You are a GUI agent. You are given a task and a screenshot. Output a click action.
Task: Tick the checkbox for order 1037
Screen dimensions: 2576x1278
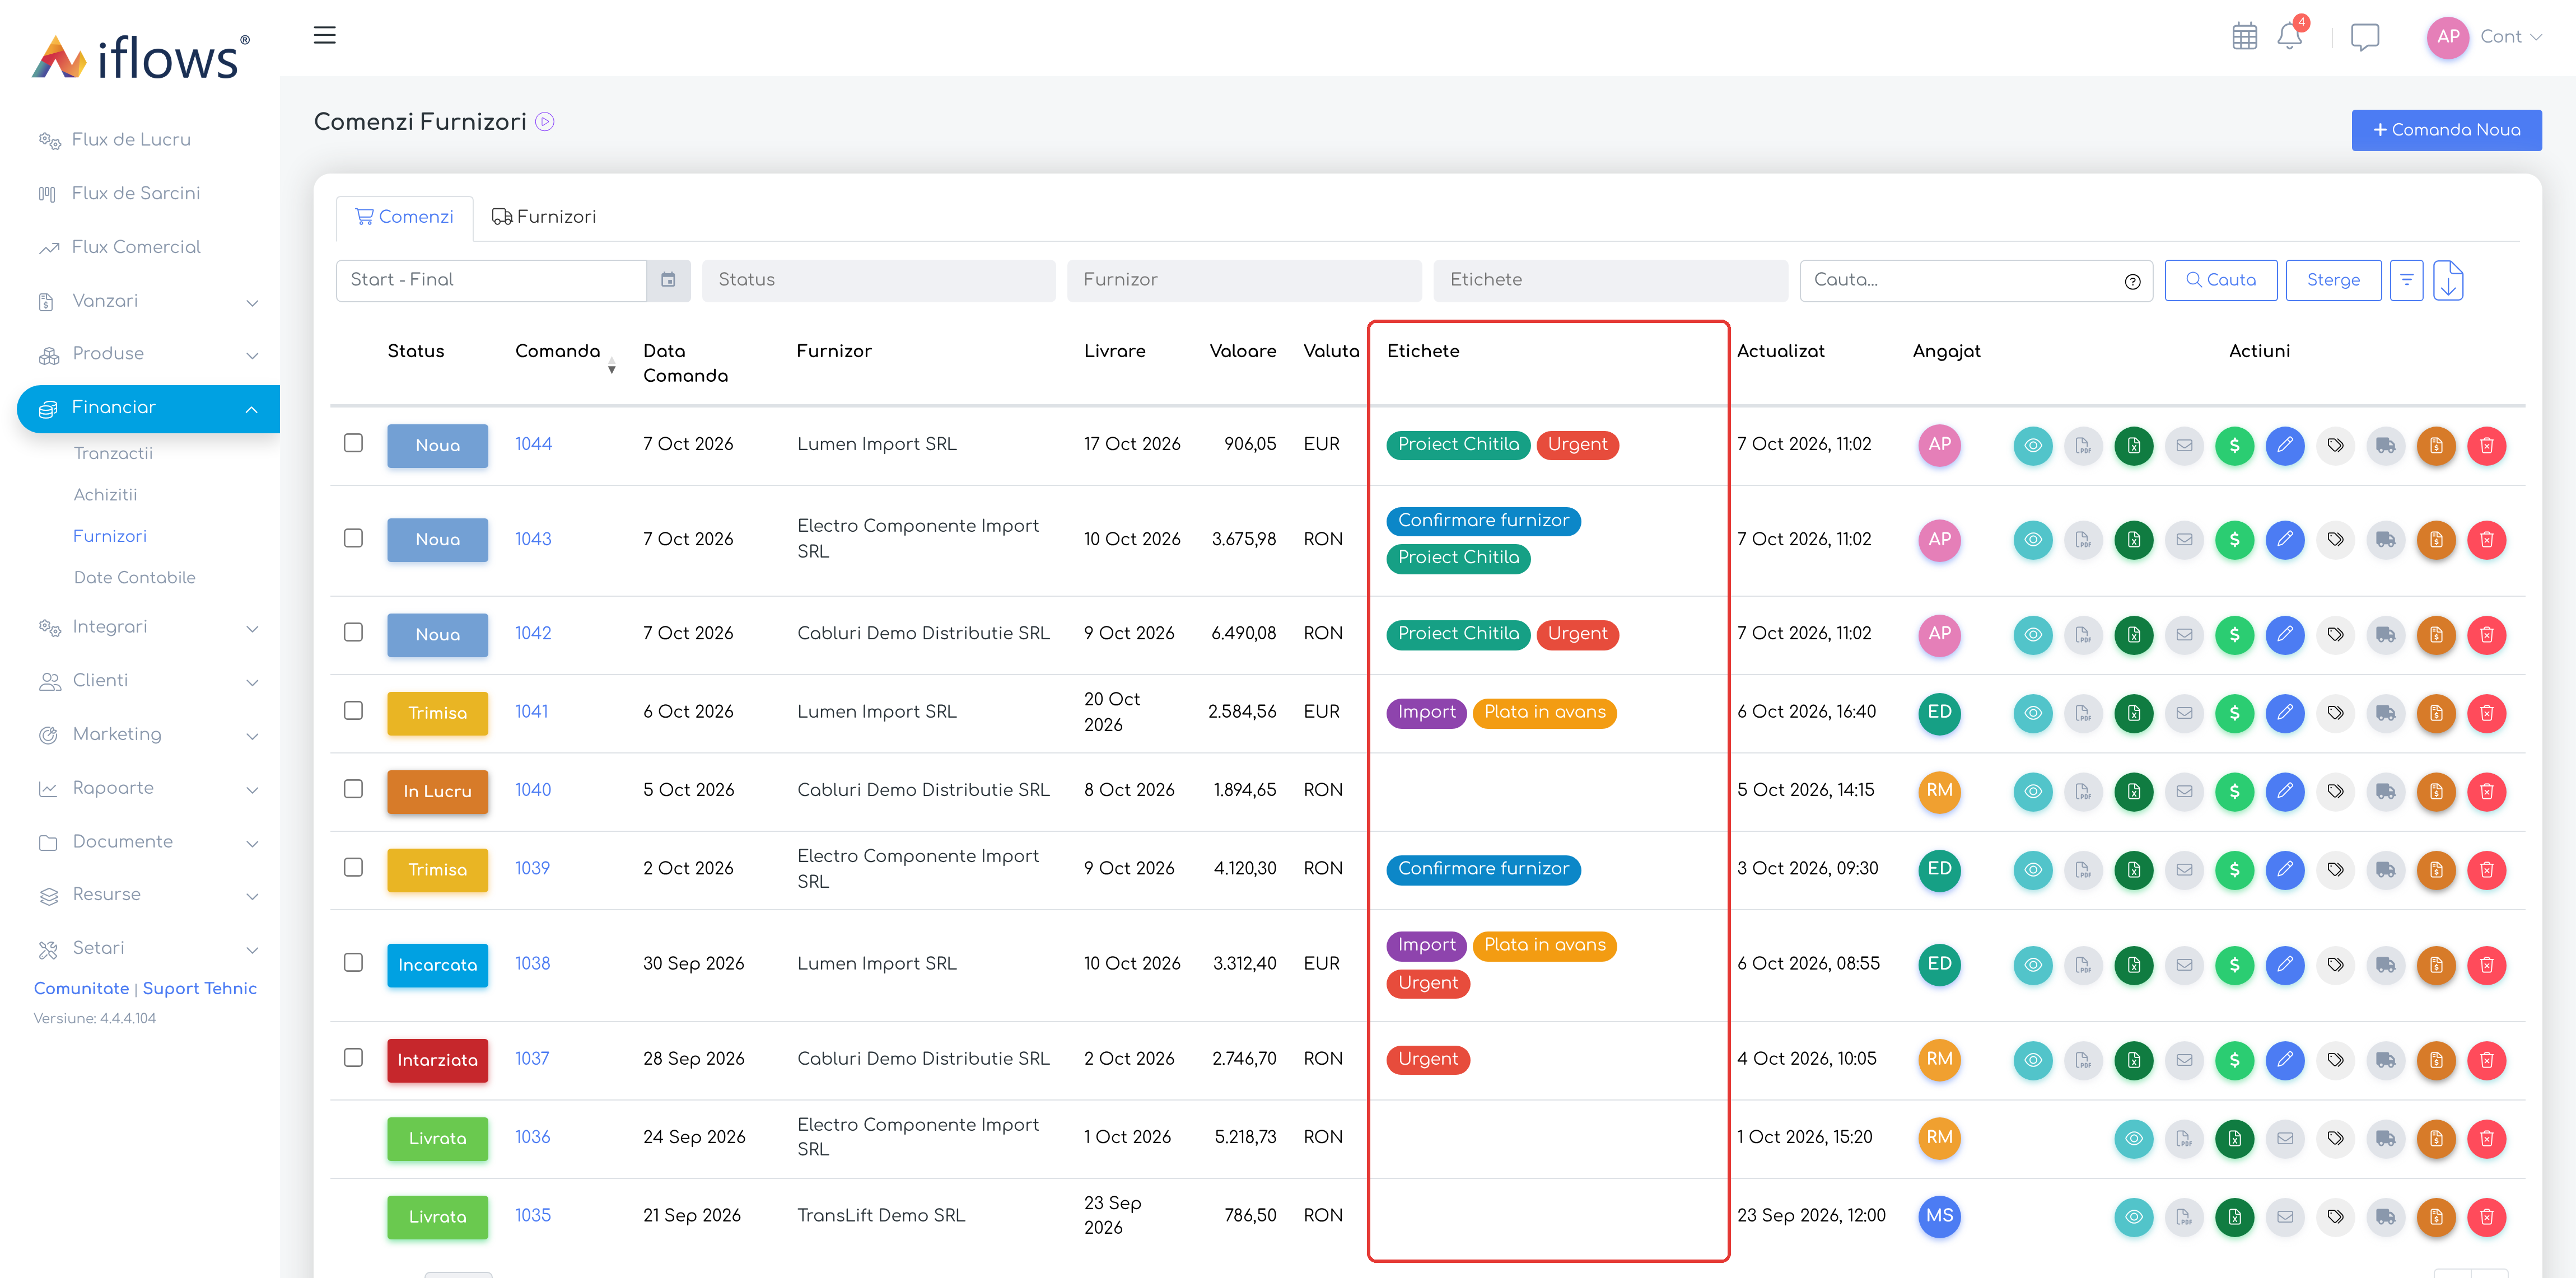(353, 1058)
